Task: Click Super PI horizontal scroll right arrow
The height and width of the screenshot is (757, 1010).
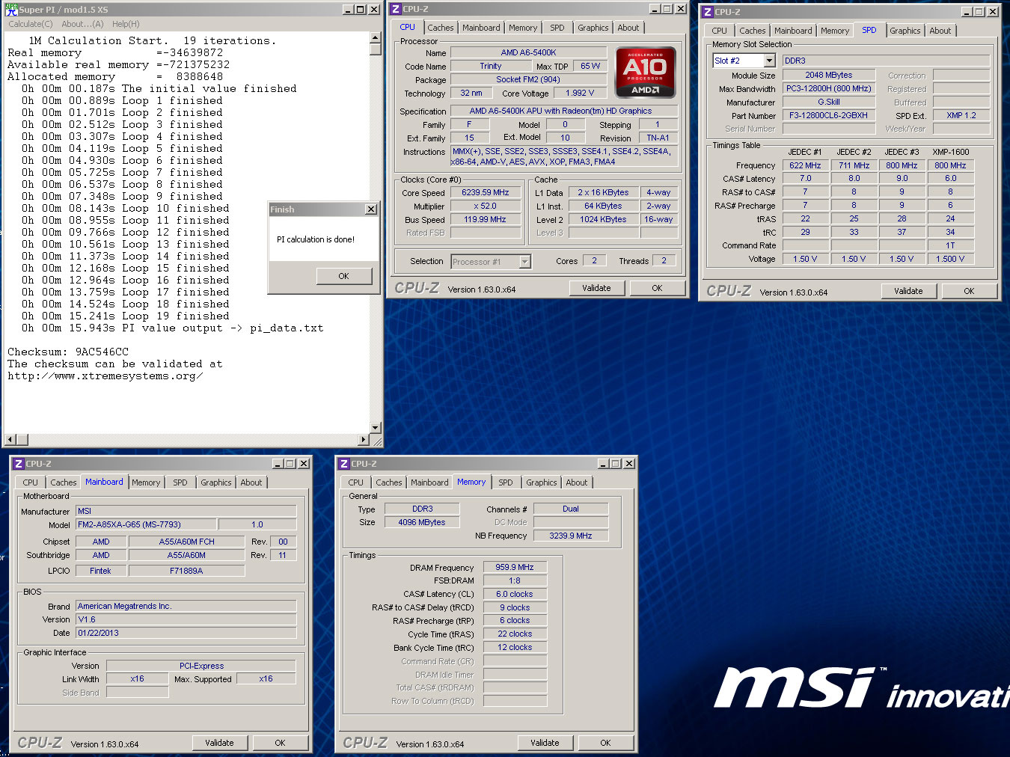Action: [364, 440]
